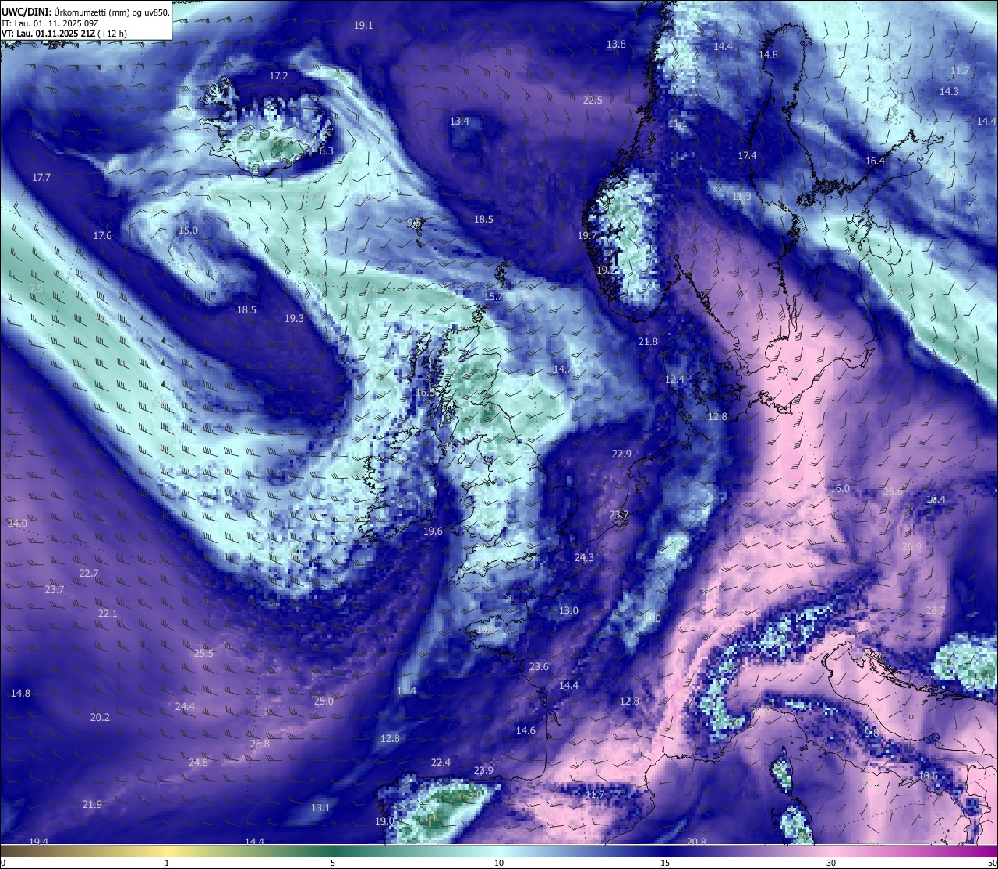
Task: Click the 13.8 value label
Action: 616,44
